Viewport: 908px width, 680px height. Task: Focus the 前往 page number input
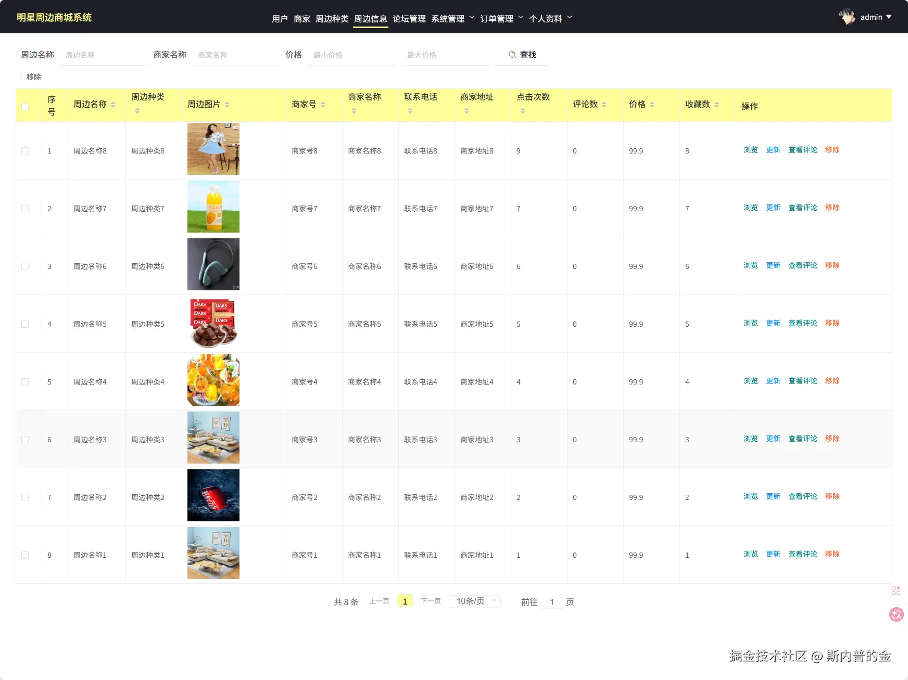[552, 602]
